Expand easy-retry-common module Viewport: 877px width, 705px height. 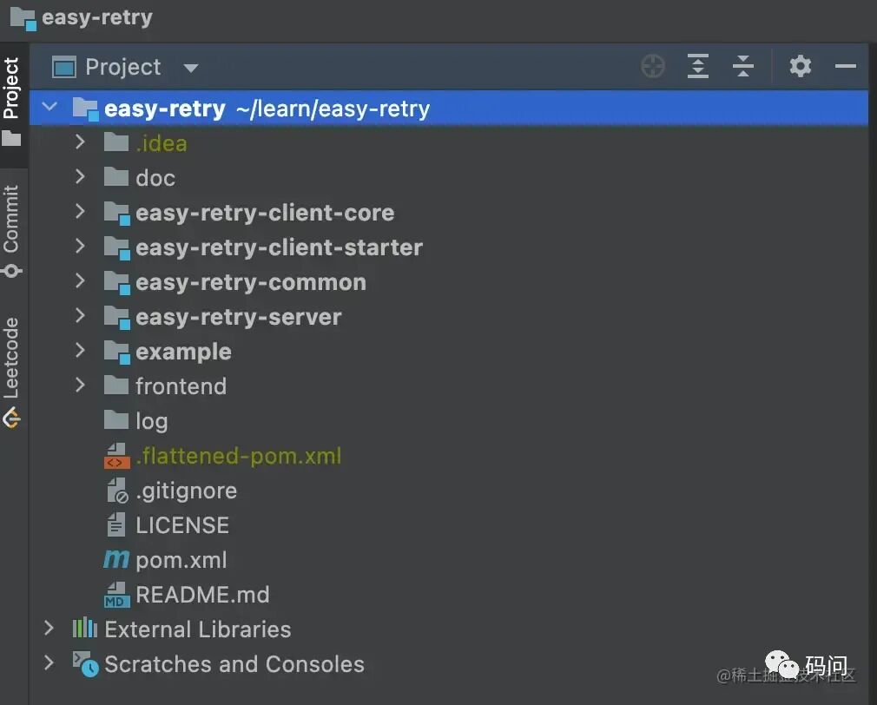tap(80, 280)
